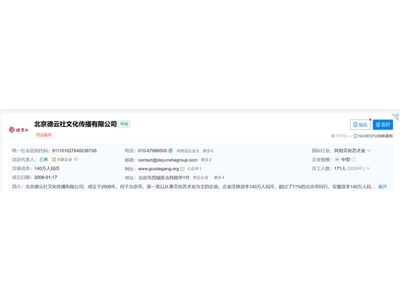Click credit code 91110102784823367X6 text
400x300 pixels.
pyautogui.click(x=74, y=151)
